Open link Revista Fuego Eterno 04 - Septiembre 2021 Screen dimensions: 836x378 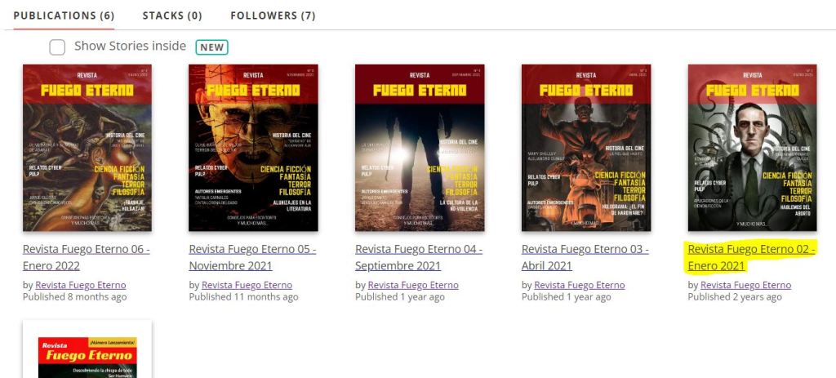[419, 257]
